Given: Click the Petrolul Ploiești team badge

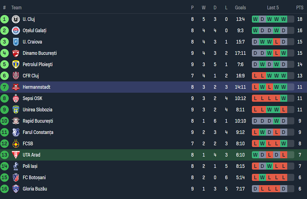Looking at the screenshot, I should tap(16, 64).
